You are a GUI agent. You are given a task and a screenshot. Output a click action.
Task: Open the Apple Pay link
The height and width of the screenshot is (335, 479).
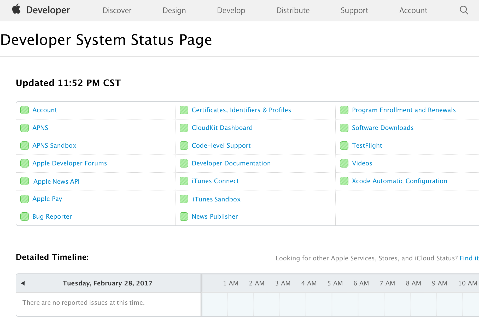[47, 199]
